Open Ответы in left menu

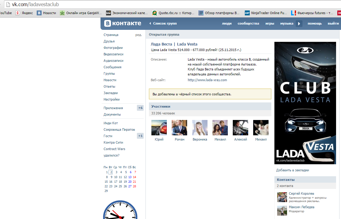(109, 86)
